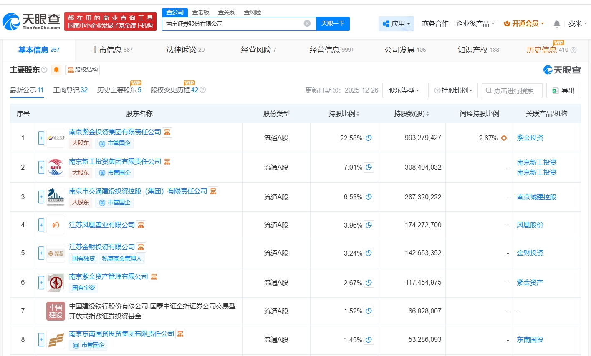Expand row 8 shareholder 南京东南国资投资集团
The height and width of the screenshot is (356, 591).
(41, 340)
